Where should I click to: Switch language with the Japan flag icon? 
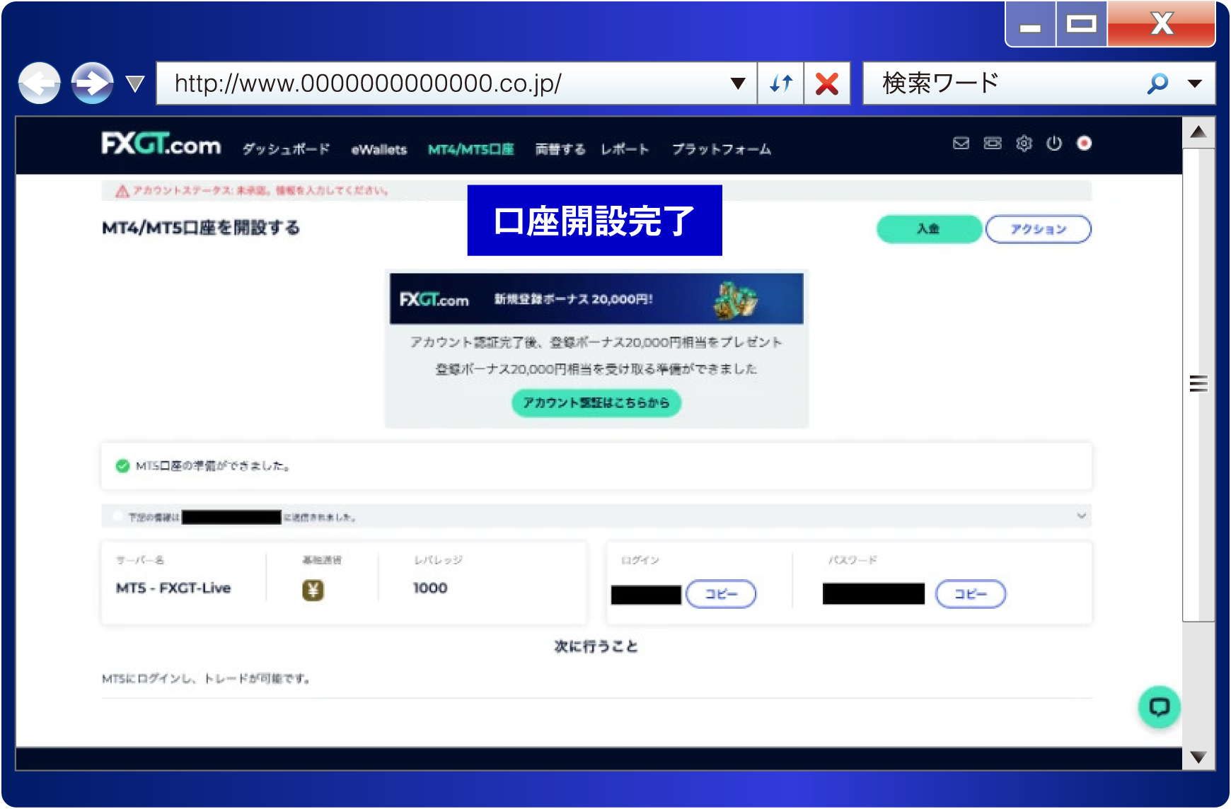(1084, 144)
